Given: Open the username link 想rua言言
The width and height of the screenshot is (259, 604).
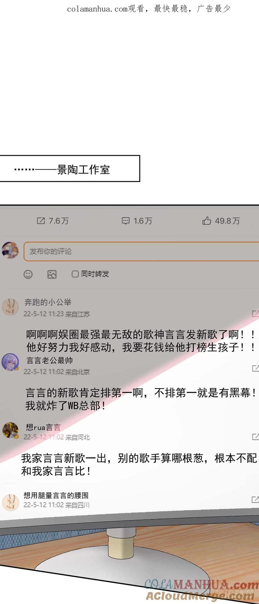Looking at the screenshot, I should click(x=43, y=427).
